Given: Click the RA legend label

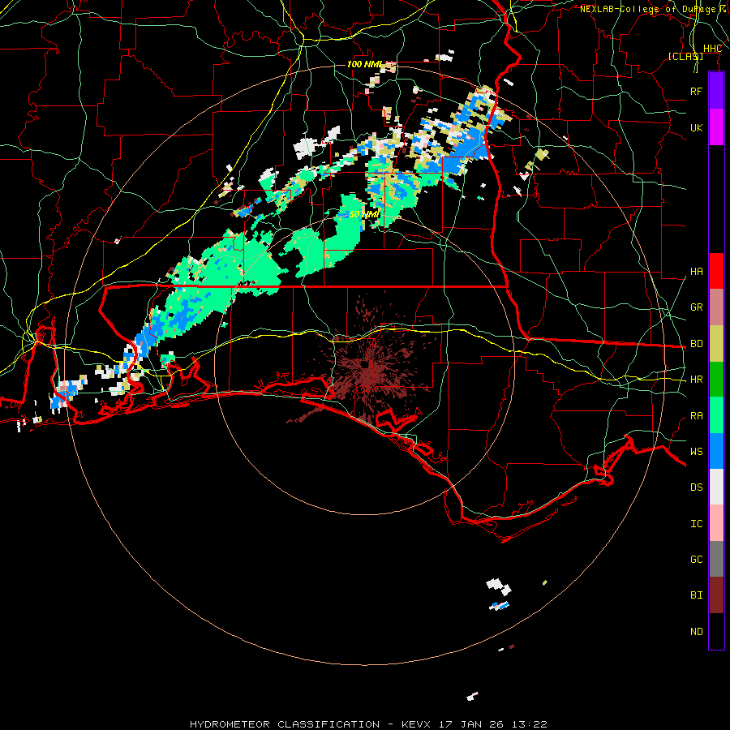Looking at the screenshot, I should 696,416.
